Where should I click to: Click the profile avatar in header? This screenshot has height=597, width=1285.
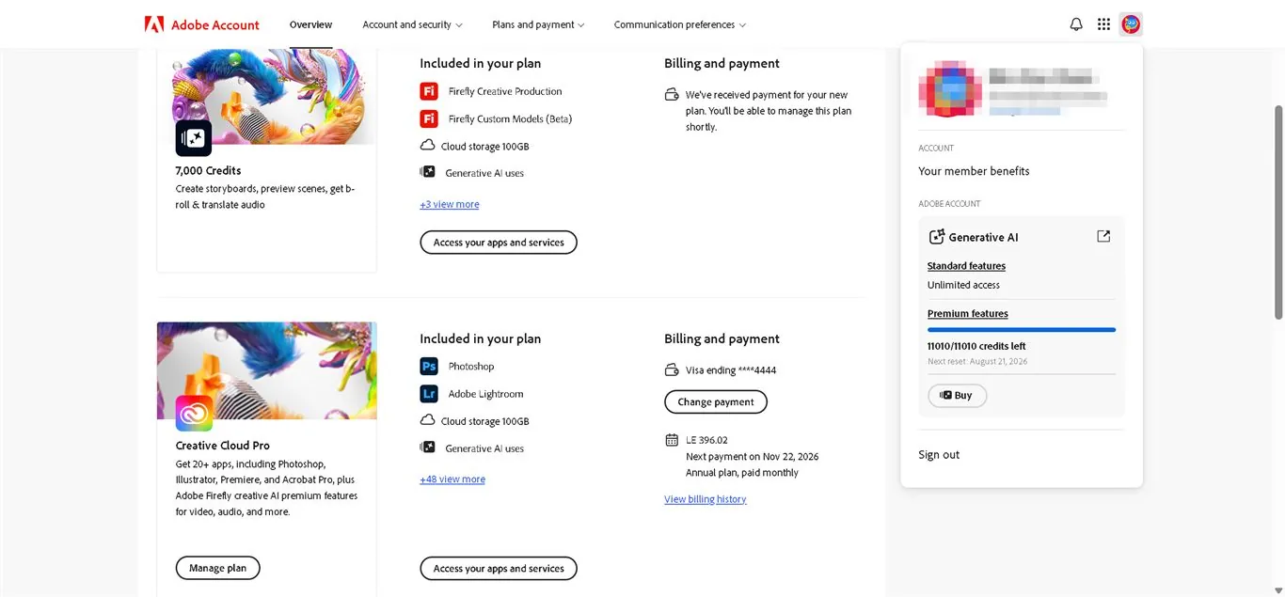coord(1131,24)
